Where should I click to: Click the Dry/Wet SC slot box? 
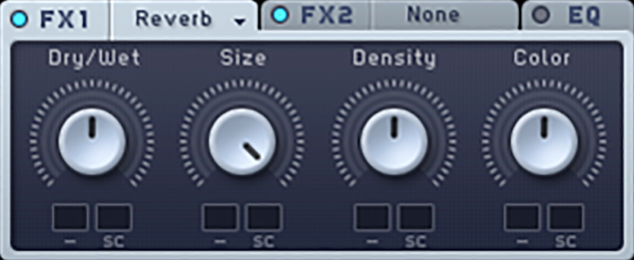click(114, 217)
